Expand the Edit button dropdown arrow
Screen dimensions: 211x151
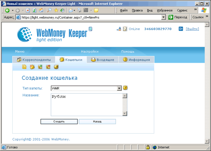click(91, 10)
